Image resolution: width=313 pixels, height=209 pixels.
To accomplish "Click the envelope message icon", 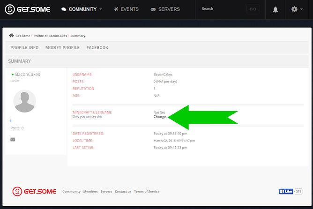I will point(13,139).
